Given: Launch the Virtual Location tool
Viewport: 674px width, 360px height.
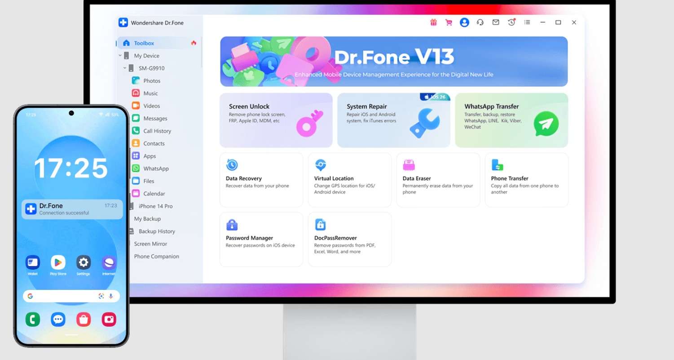Looking at the screenshot, I should point(350,180).
